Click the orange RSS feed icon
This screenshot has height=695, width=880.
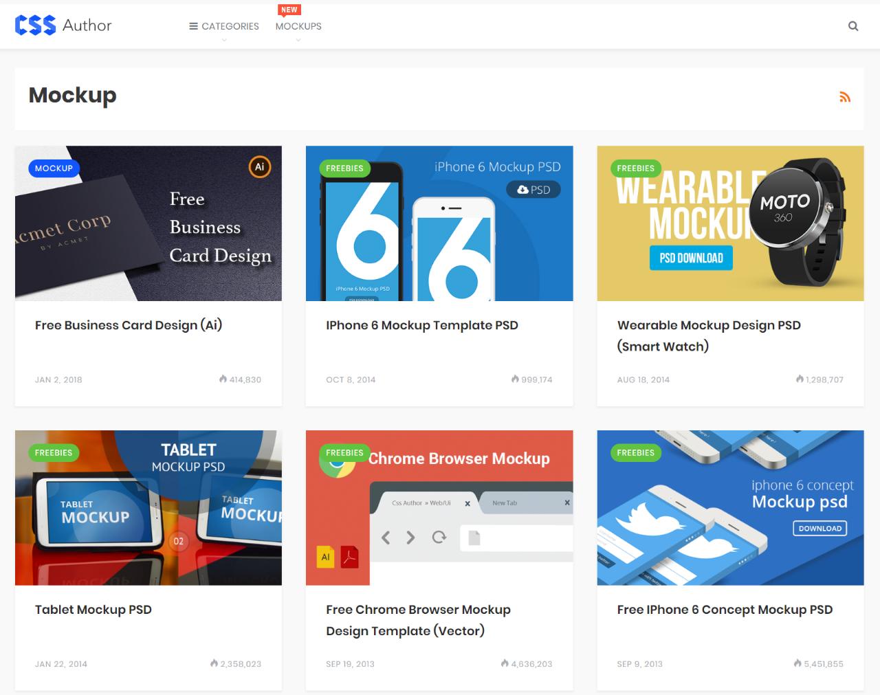pos(845,97)
